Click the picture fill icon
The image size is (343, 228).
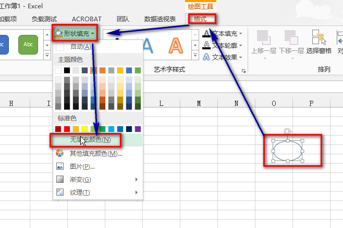coord(60,166)
